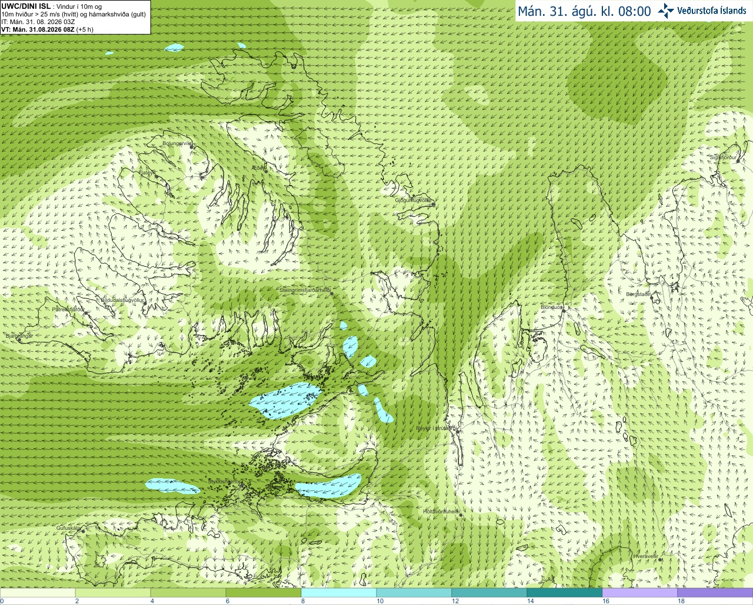The image size is (753, 605).
Task: Pick the light cyan 8–10 legend swatch
Action: 339,593
